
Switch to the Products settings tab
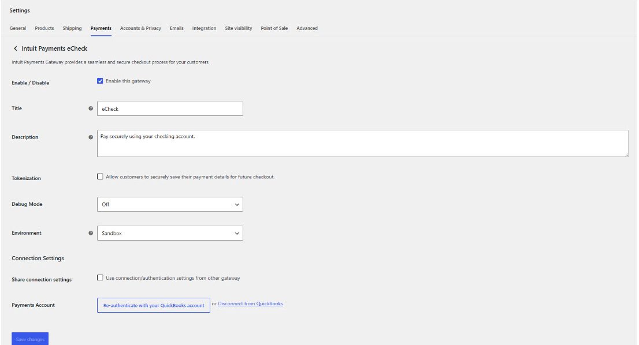[44, 28]
